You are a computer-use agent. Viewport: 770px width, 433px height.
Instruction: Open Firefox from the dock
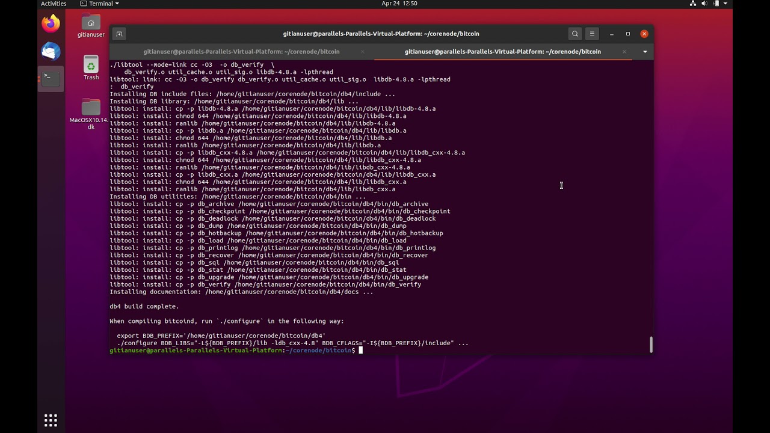pos(51,24)
